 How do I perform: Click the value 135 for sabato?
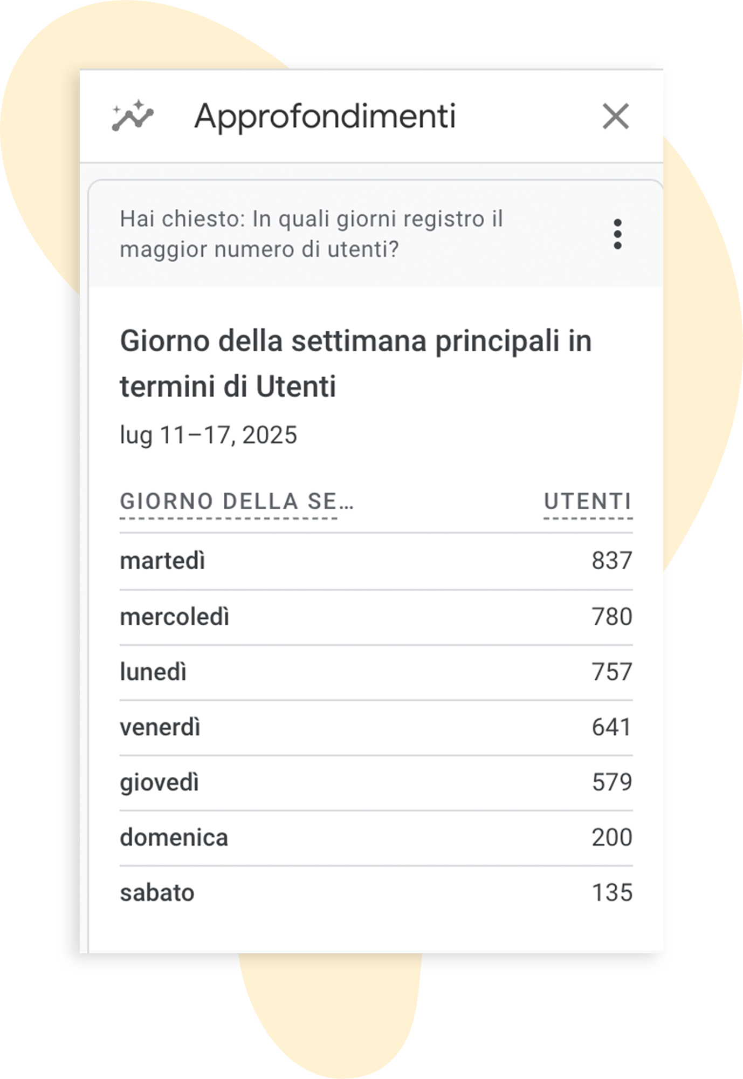[x=611, y=893]
